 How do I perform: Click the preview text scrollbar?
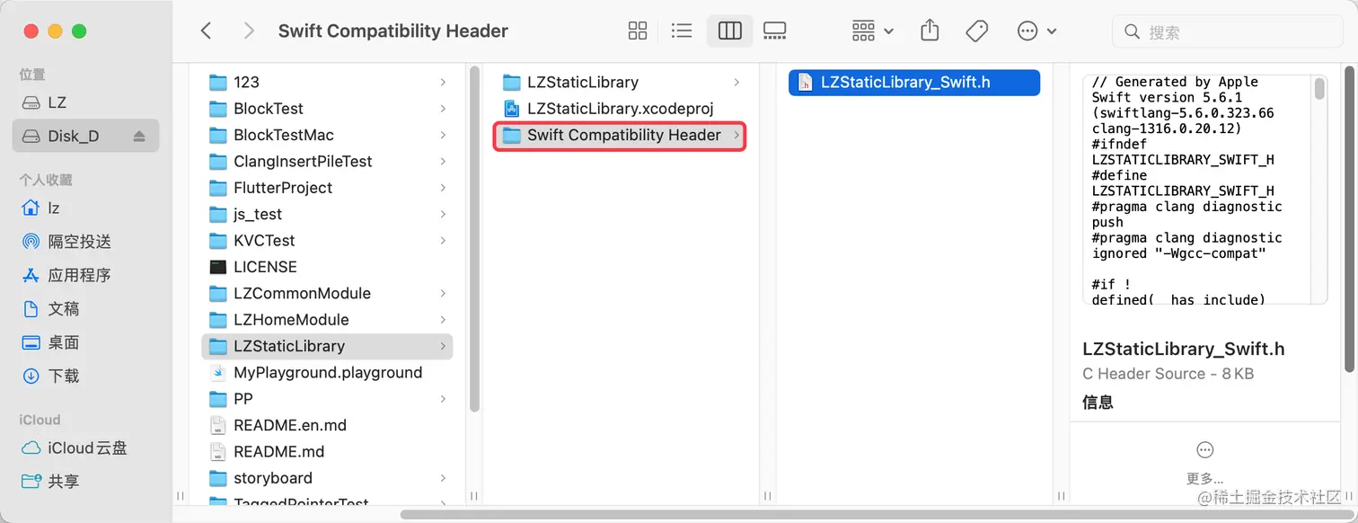[1319, 88]
